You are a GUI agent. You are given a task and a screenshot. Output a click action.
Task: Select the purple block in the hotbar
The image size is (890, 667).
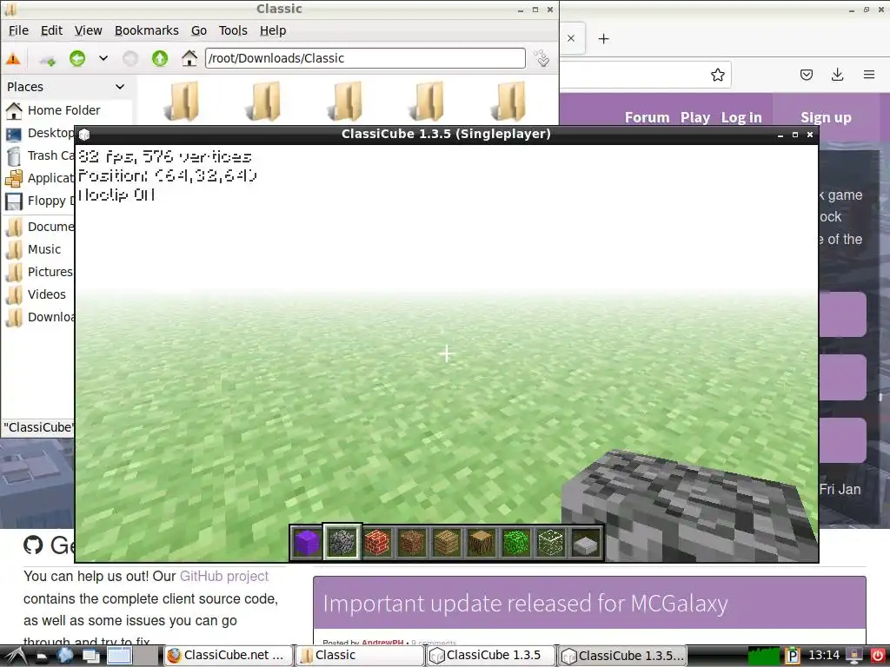coord(307,542)
